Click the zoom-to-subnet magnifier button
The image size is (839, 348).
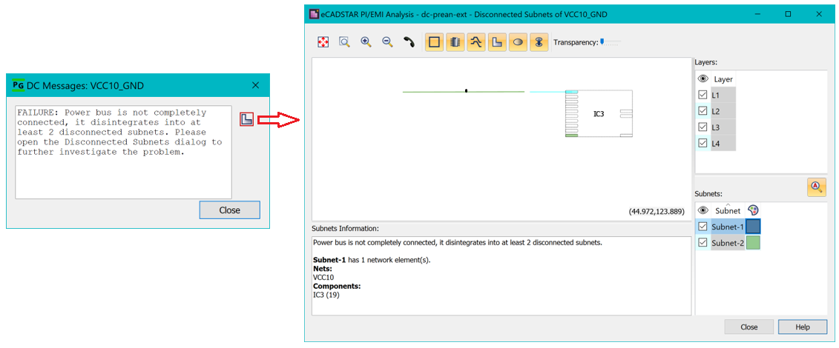(x=816, y=187)
